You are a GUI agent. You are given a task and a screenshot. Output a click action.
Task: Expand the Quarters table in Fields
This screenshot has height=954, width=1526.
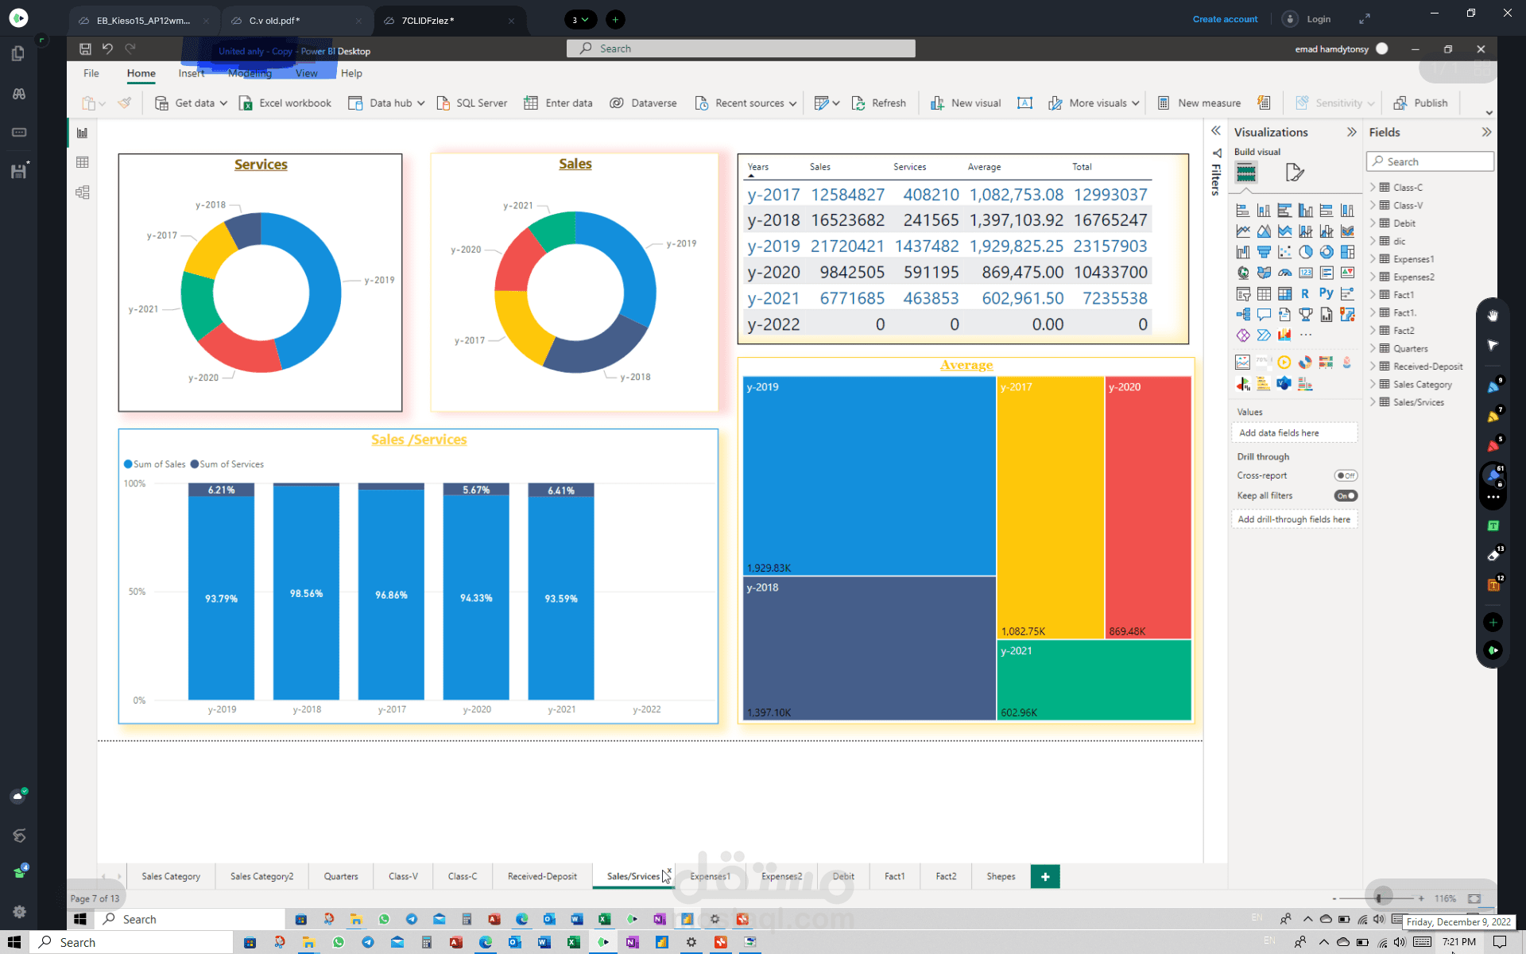(1373, 348)
